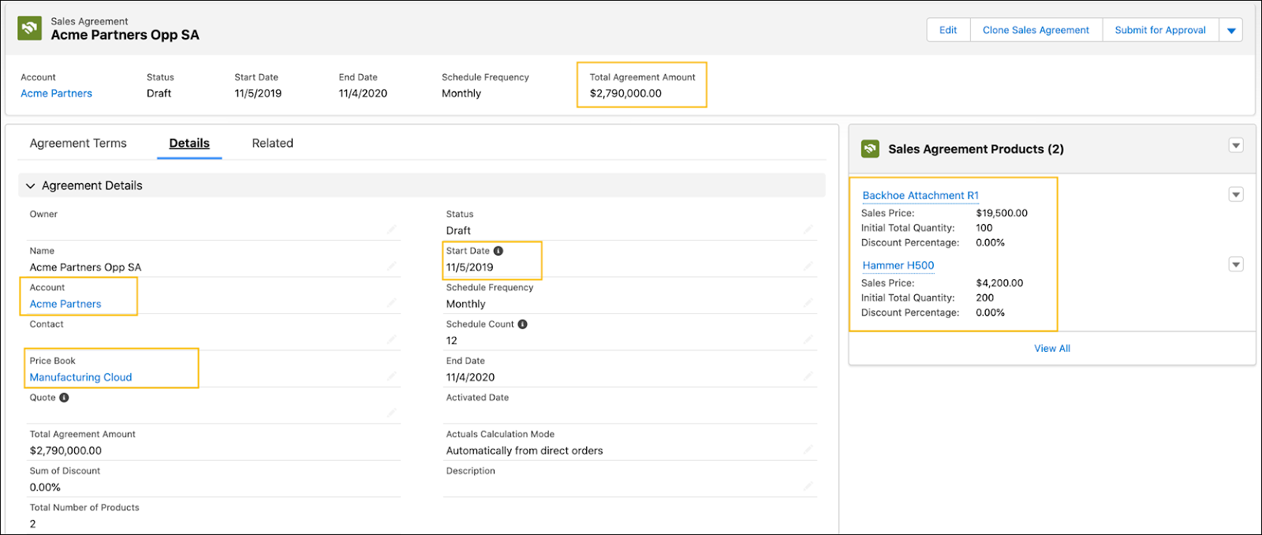Click the pencil icon in End Date field row

tap(808, 376)
